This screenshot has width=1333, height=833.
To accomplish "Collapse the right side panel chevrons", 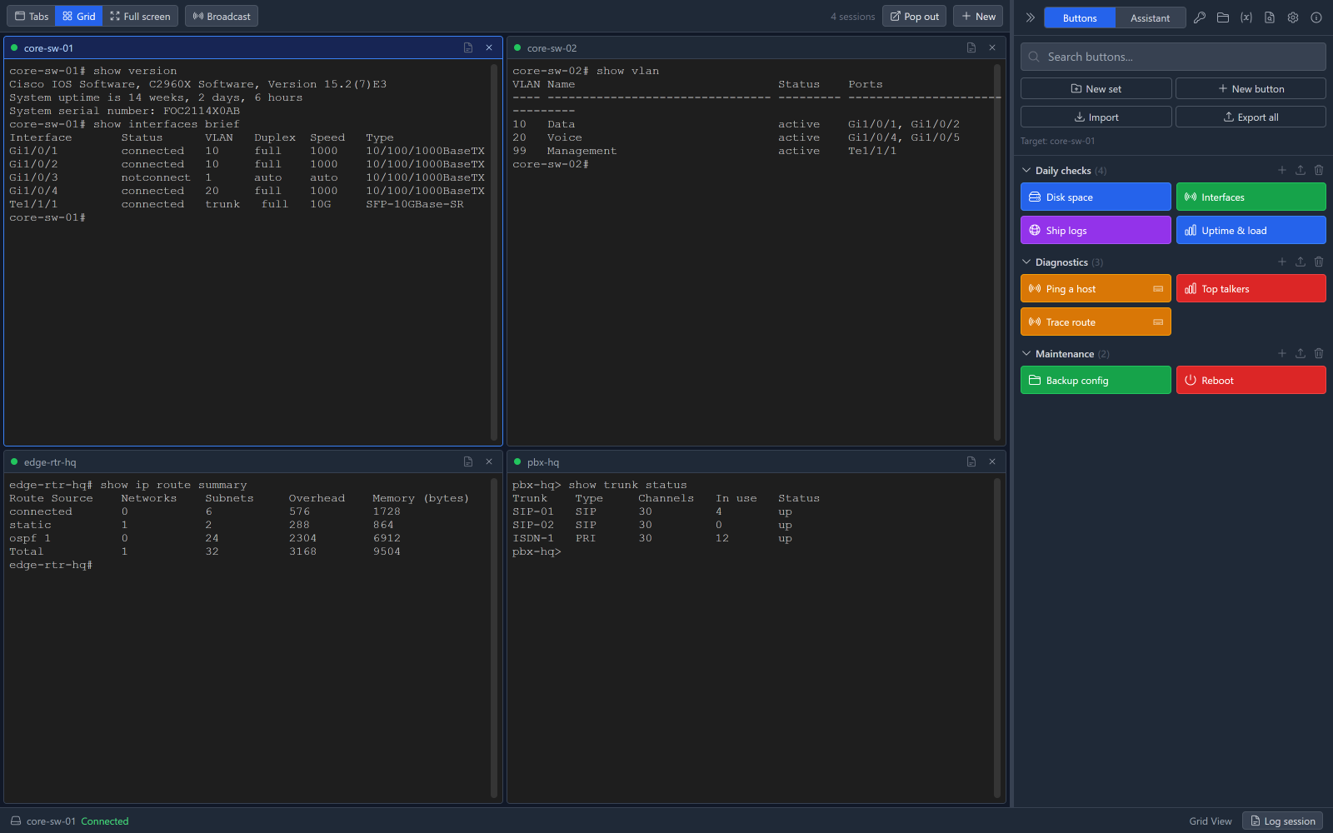I will pos(1030,17).
